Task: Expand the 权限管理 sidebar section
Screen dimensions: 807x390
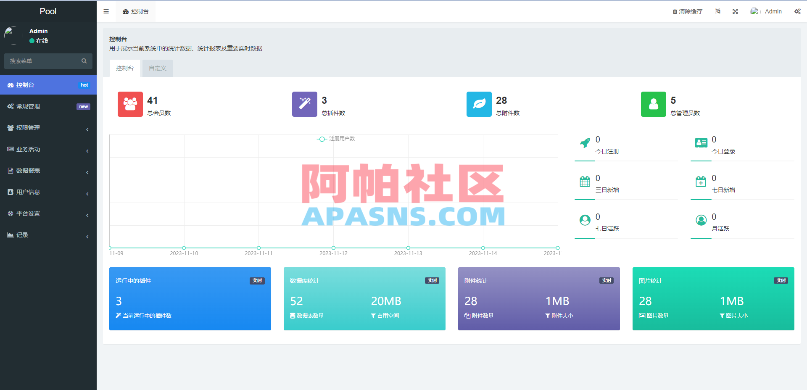Action: pos(48,128)
